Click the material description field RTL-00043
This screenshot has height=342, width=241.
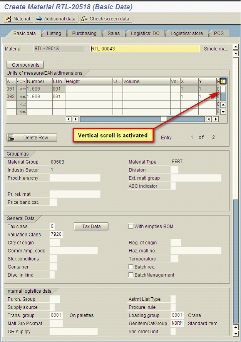(x=145, y=49)
